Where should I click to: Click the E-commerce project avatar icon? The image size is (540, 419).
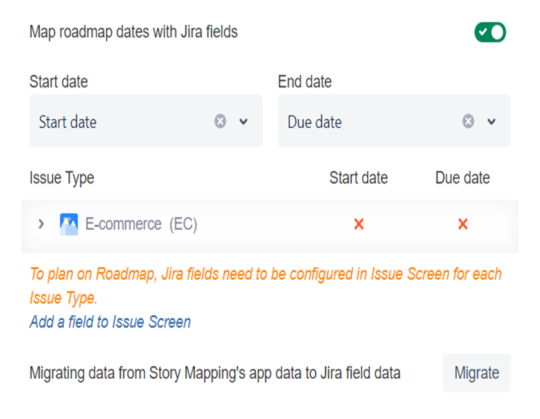(69, 224)
